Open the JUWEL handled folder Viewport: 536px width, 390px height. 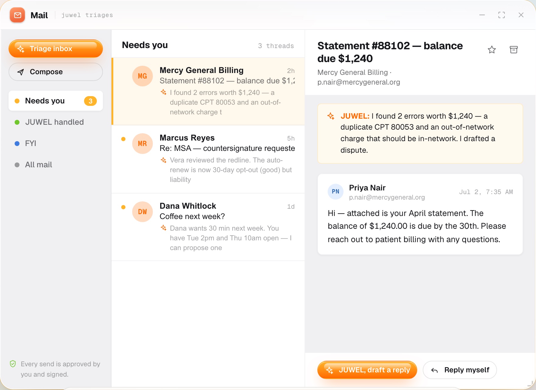[x=56, y=122]
